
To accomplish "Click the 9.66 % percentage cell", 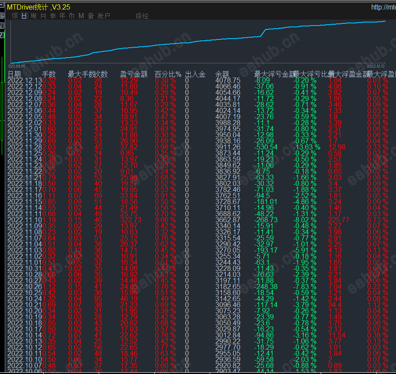I will 165,220.
